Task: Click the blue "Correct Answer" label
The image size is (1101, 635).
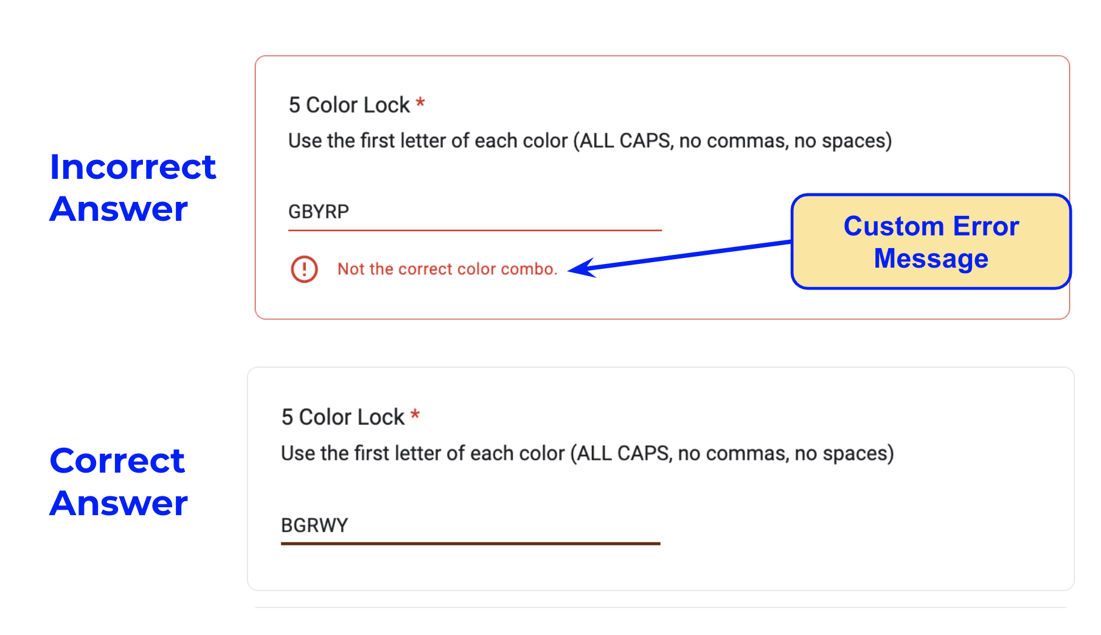Action: 119,481
